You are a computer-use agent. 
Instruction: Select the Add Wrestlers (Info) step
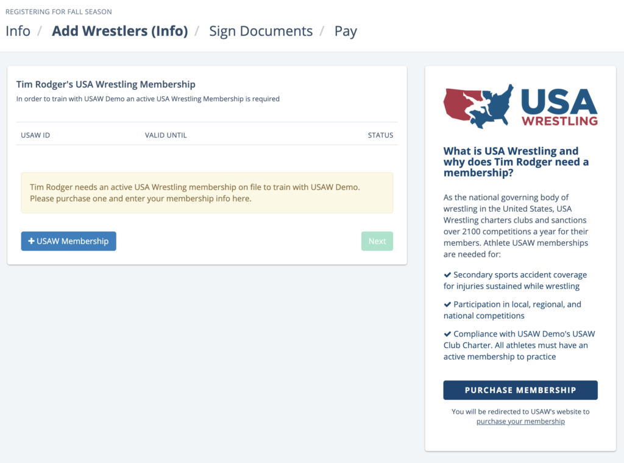(120, 31)
